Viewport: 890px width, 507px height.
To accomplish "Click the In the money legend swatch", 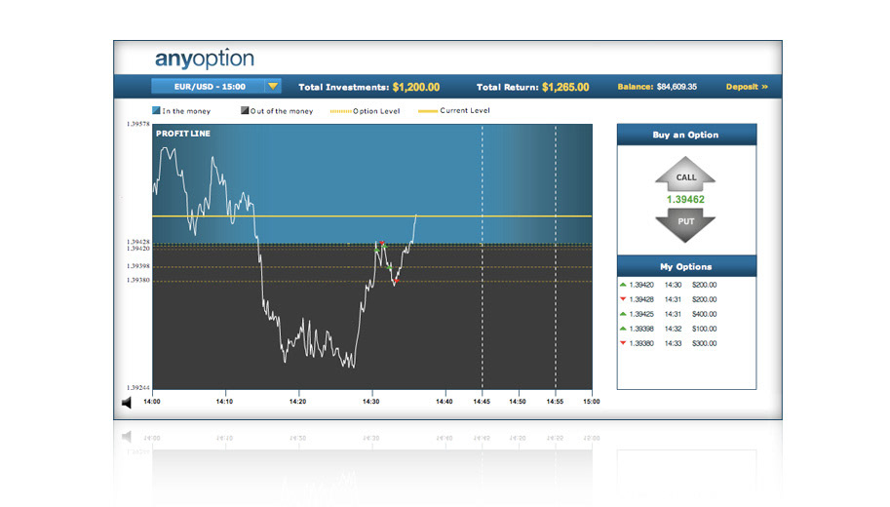I will [x=156, y=110].
